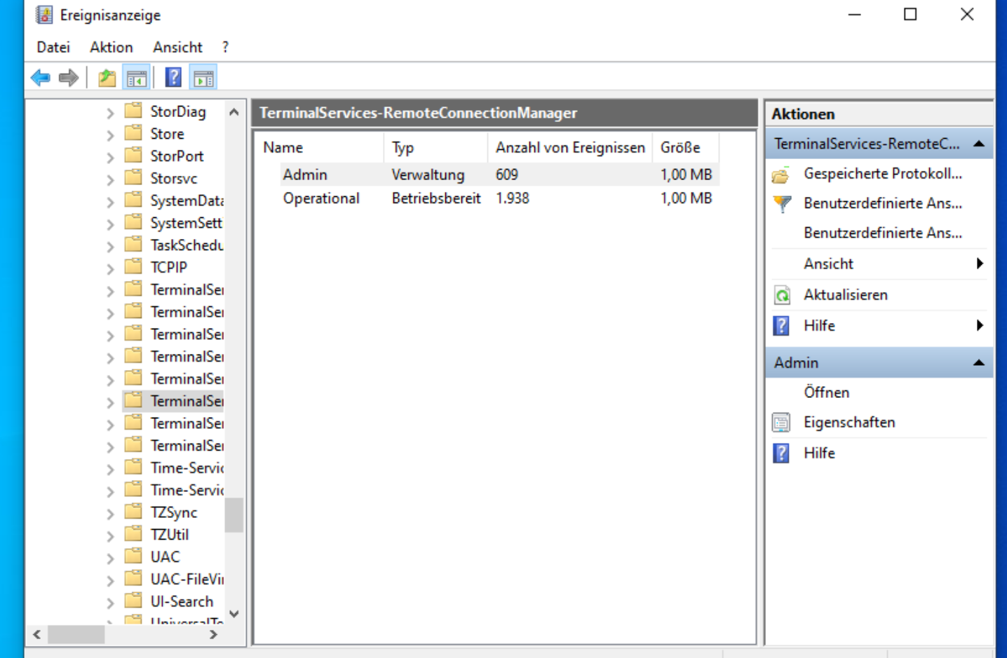This screenshot has height=658, width=1007.
Task: Click the Betriebsbereit type cell
Action: coord(435,198)
